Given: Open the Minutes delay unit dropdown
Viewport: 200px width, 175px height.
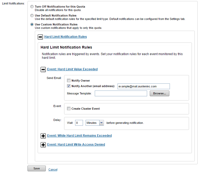Looking at the screenshot, I should click(95, 123).
